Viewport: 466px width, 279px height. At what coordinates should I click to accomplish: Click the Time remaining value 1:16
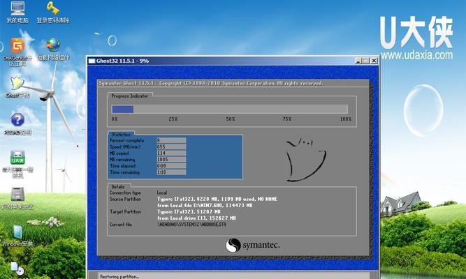click(x=171, y=172)
